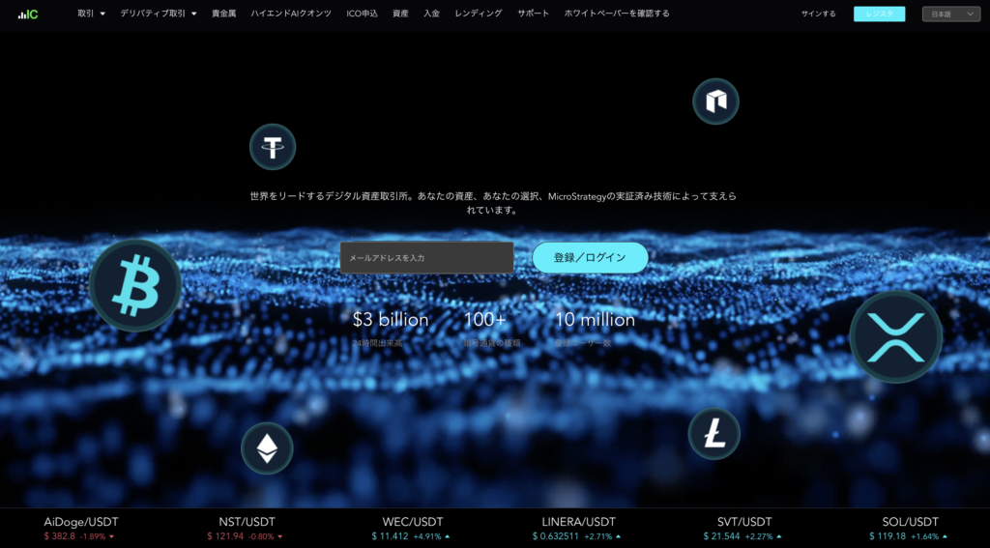Open the 貴金属 menu item
Image resolution: width=990 pixels, height=548 pixels.
click(x=223, y=14)
